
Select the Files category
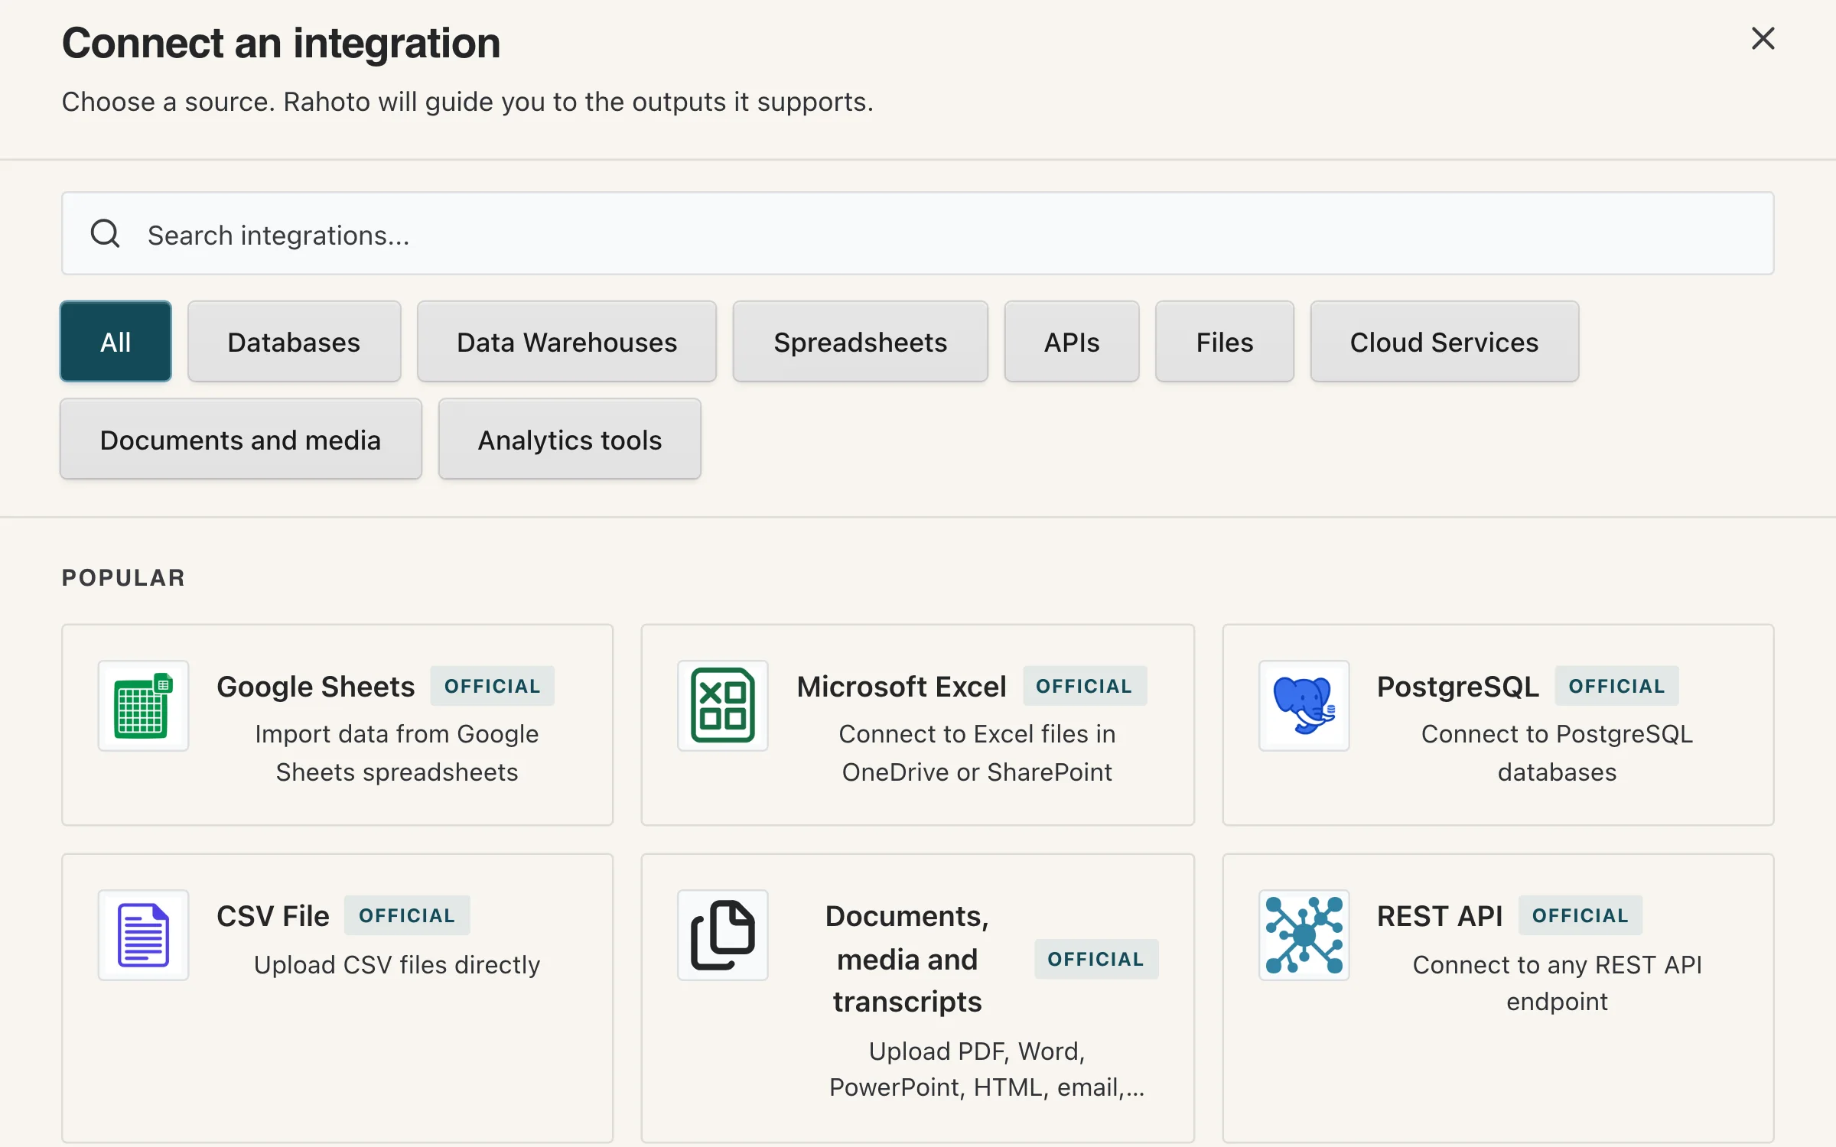[1225, 342]
